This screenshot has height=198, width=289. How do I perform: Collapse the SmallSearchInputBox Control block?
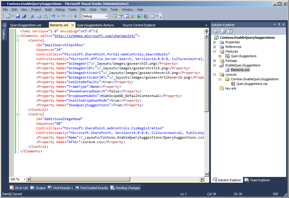pos(18,40)
